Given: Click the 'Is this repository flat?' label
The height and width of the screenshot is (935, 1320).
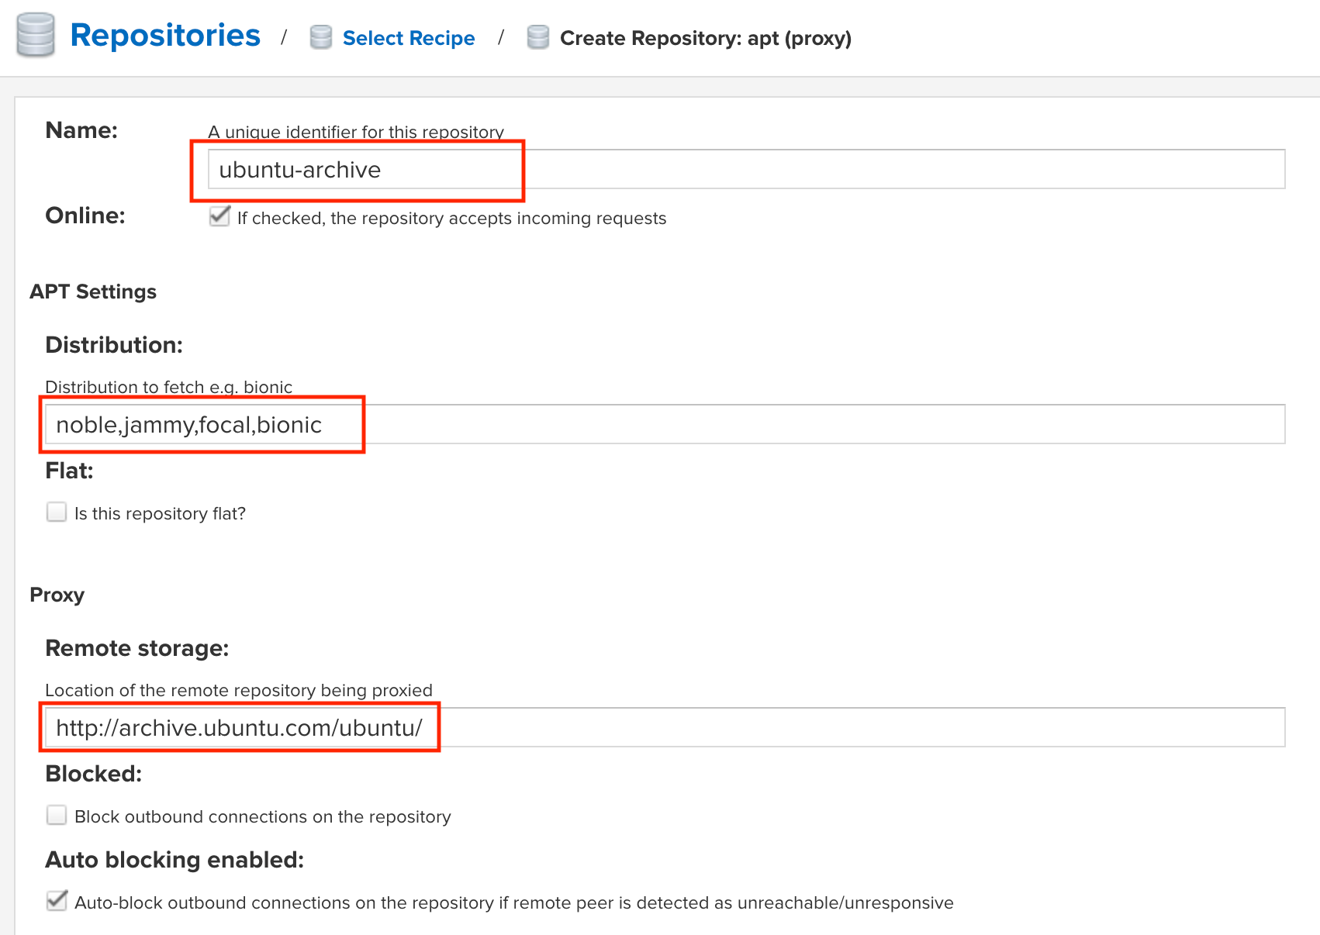Looking at the screenshot, I should point(160,514).
